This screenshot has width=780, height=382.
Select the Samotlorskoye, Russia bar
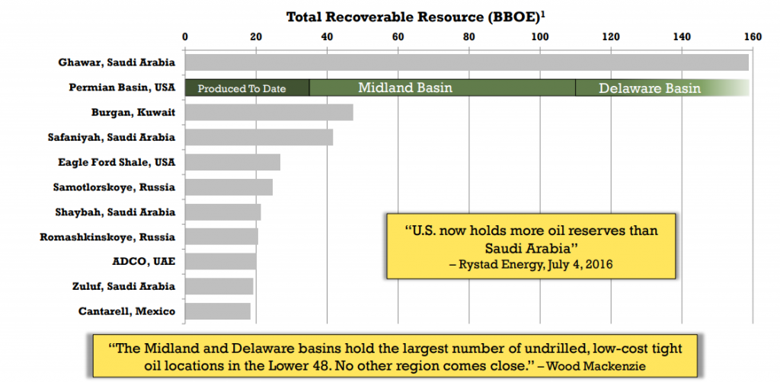point(229,187)
